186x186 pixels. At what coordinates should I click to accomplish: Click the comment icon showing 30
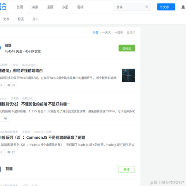(x=11, y=85)
